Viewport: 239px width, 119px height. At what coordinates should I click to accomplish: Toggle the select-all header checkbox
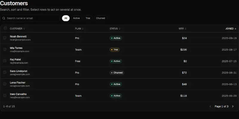(5, 28)
